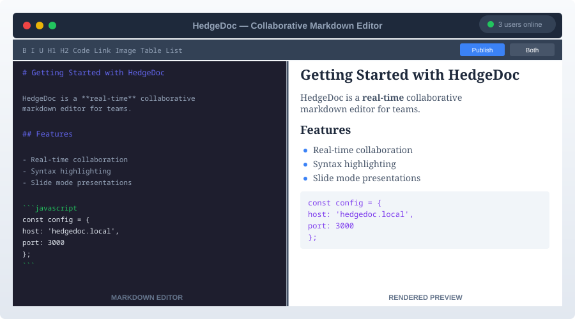
Task: Insert a level-one heading using H1
Action: [52, 50]
